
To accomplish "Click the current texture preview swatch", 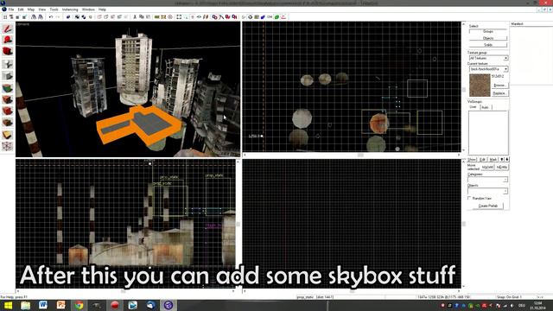I will [x=480, y=86].
